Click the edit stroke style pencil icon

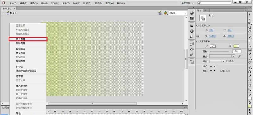(x=239, y=56)
